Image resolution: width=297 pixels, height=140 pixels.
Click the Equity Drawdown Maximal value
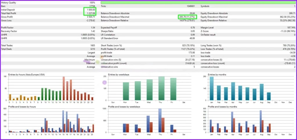click(x=287, y=17)
